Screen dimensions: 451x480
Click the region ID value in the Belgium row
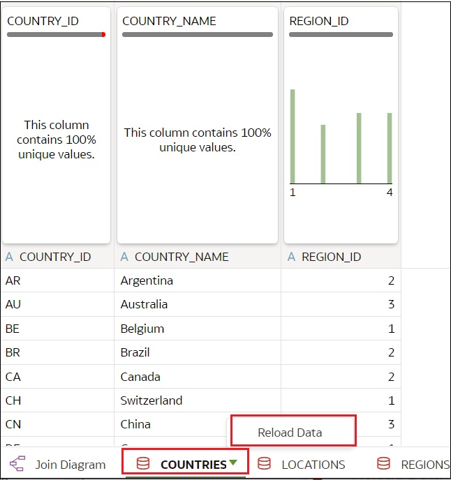(391, 329)
